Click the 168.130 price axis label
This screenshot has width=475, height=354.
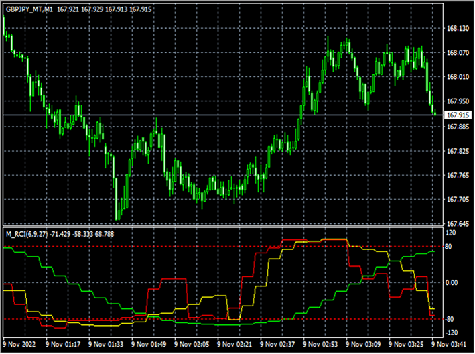[x=458, y=28]
